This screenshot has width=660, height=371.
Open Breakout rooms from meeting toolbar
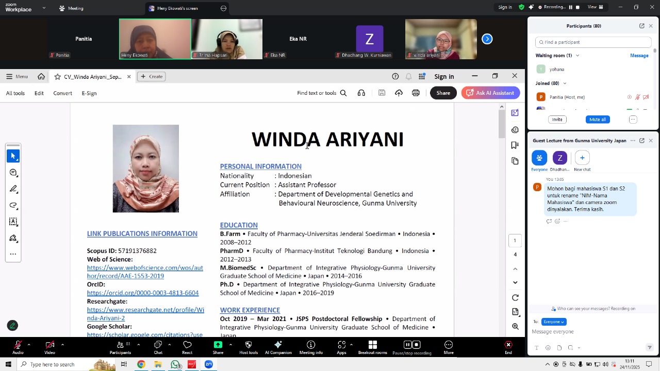tap(372, 345)
